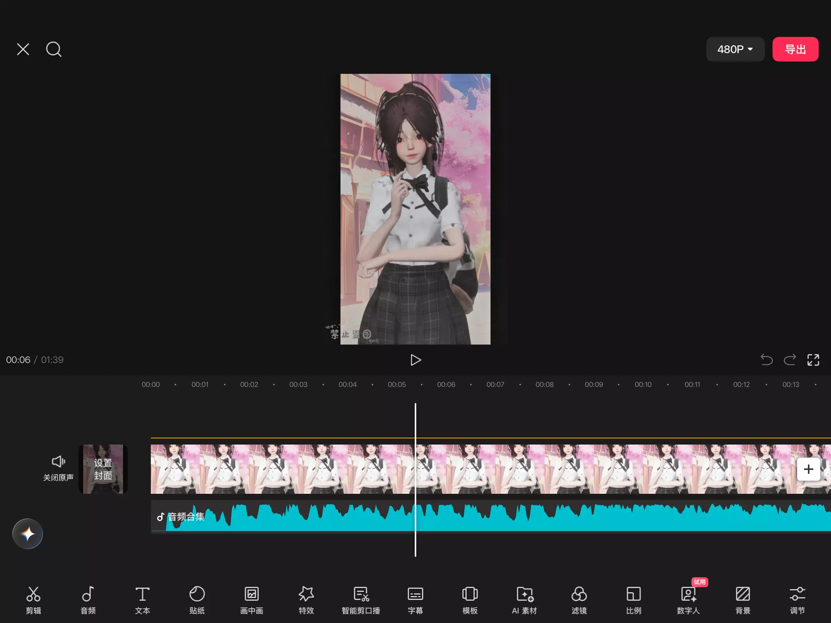The width and height of the screenshot is (831, 623).
Task: Open the 贴纸 sticker panel
Action: click(x=197, y=599)
